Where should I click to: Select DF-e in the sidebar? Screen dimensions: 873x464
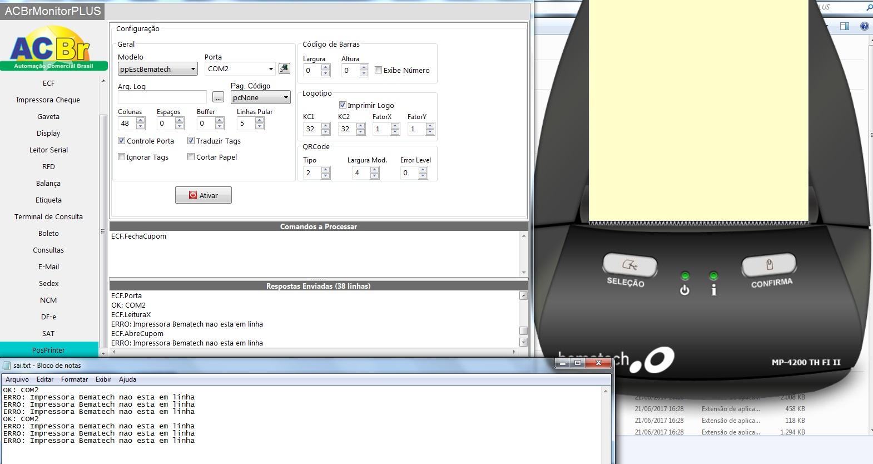tap(49, 317)
